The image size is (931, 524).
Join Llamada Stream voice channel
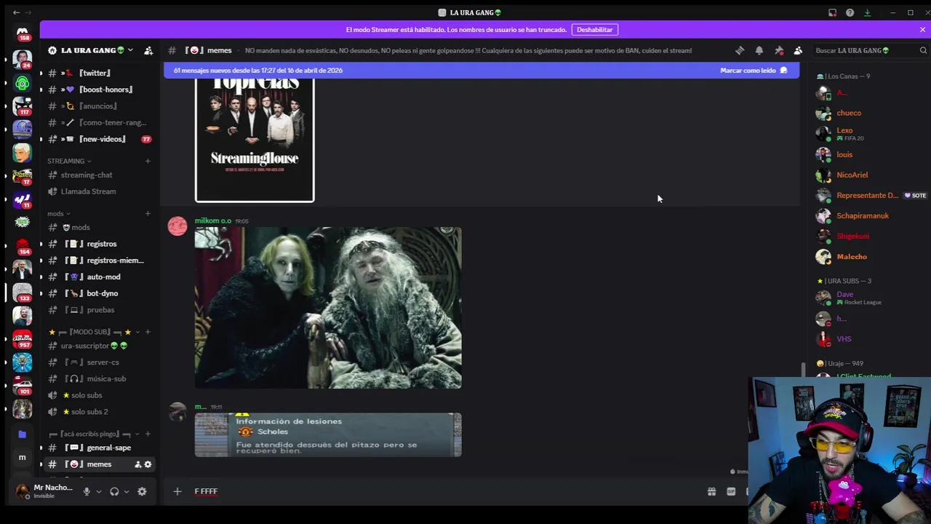pyautogui.click(x=100, y=191)
